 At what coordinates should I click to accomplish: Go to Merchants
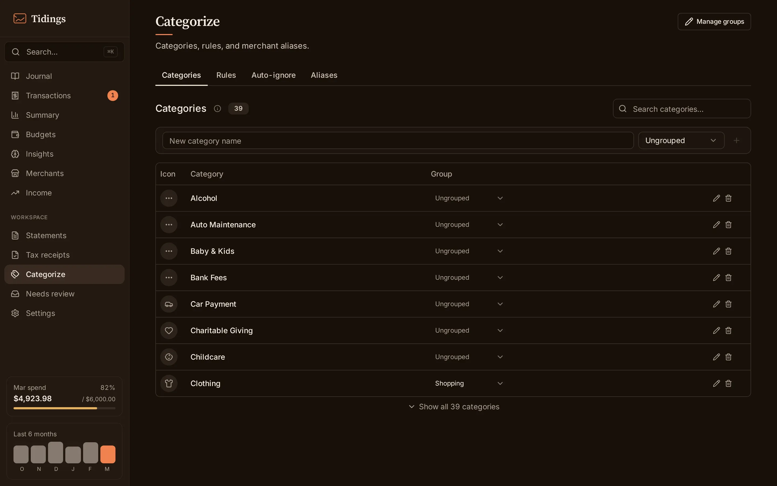(x=64, y=173)
